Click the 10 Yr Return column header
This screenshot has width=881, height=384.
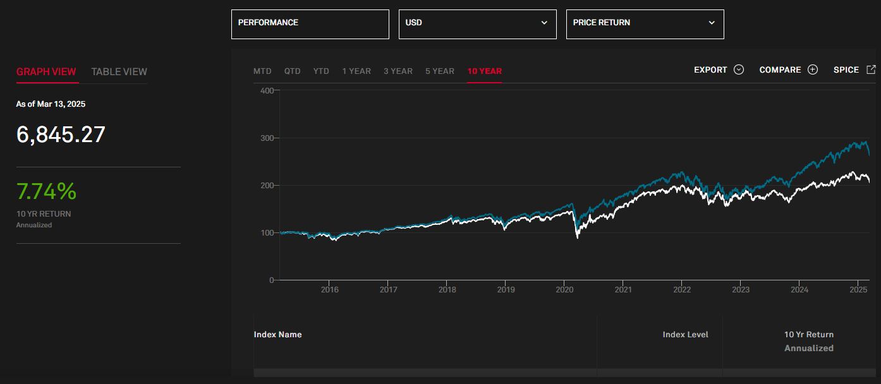[x=809, y=335]
